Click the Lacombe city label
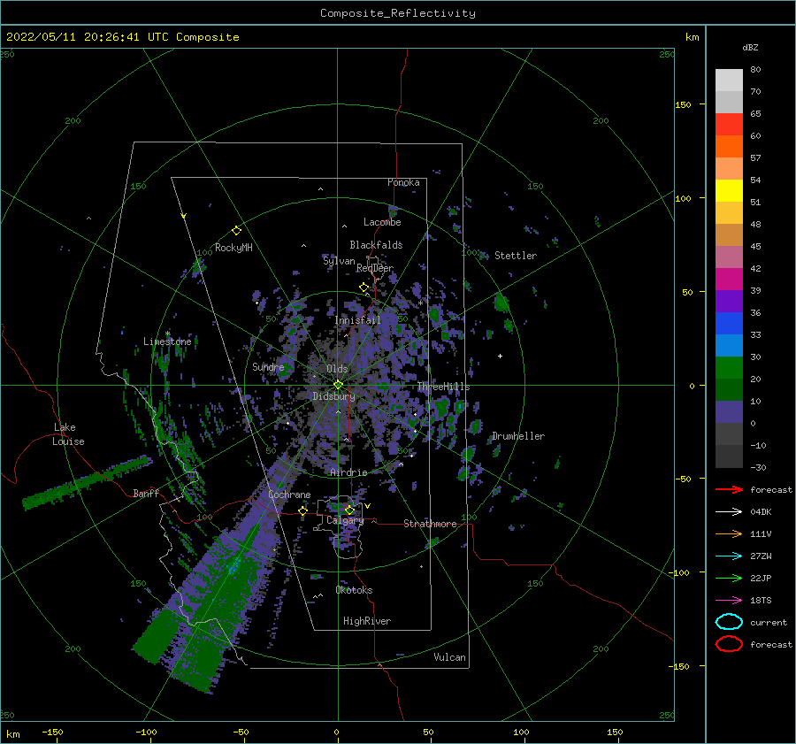Viewport: 796px width, 744px height. point(382,222)
